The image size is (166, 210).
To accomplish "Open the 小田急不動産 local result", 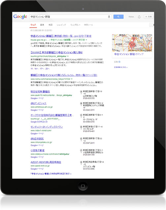I will click(x=38, y=151).
